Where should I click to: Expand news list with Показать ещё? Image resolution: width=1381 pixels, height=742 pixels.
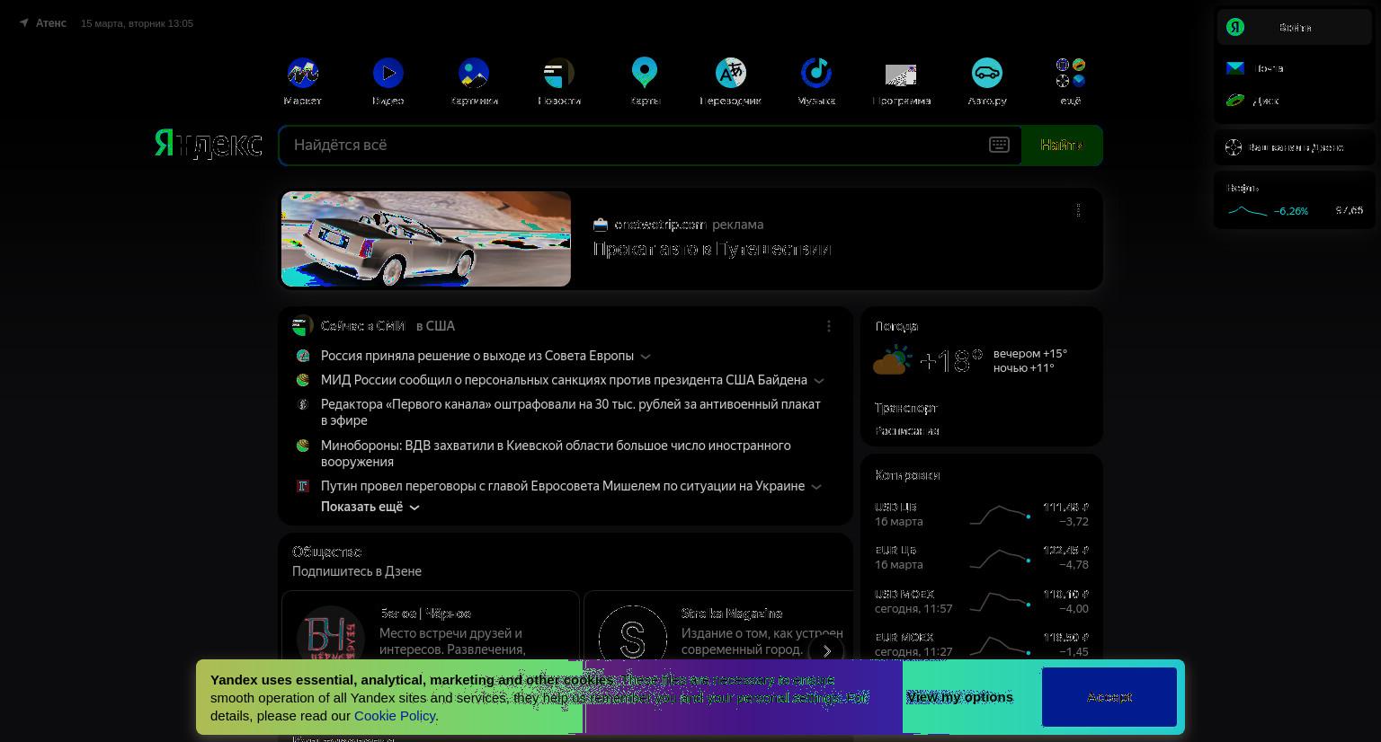click(370, 507)
